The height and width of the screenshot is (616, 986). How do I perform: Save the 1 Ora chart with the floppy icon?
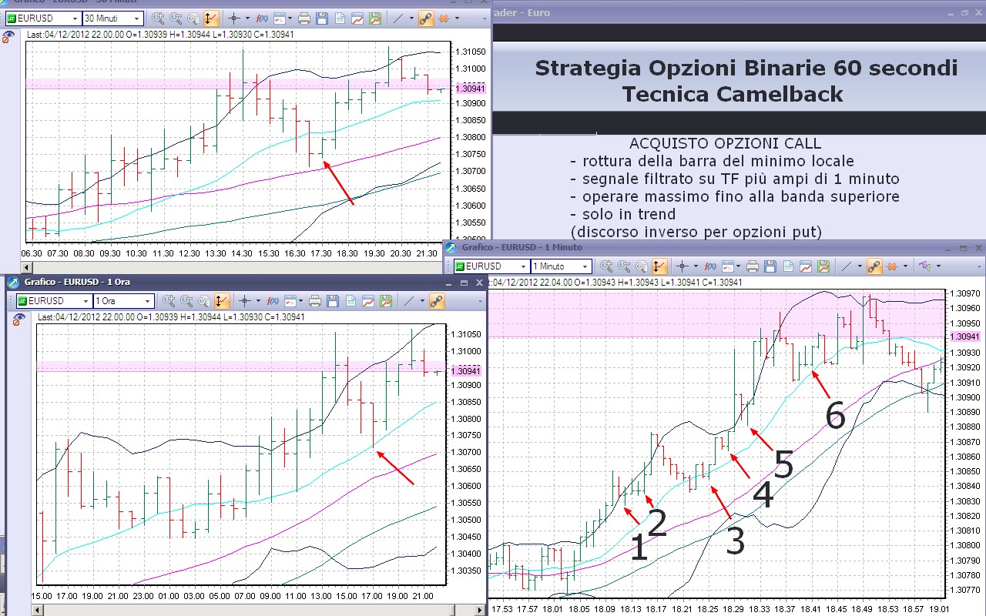pos(333,301)
